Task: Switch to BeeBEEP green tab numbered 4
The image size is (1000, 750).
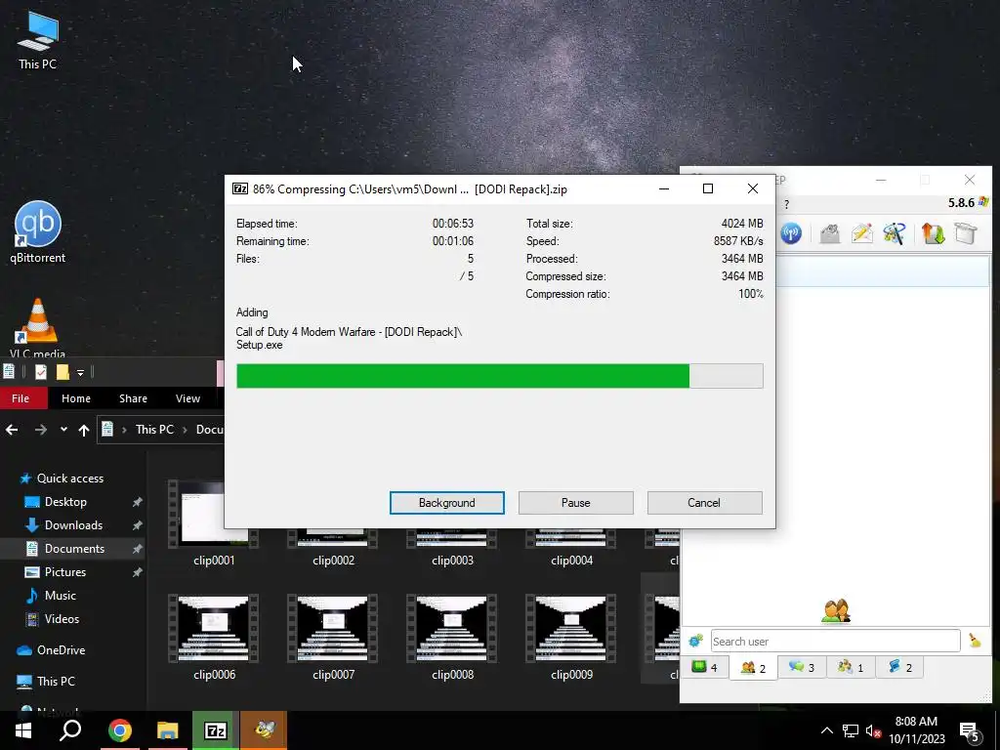Action: [704, 668]
